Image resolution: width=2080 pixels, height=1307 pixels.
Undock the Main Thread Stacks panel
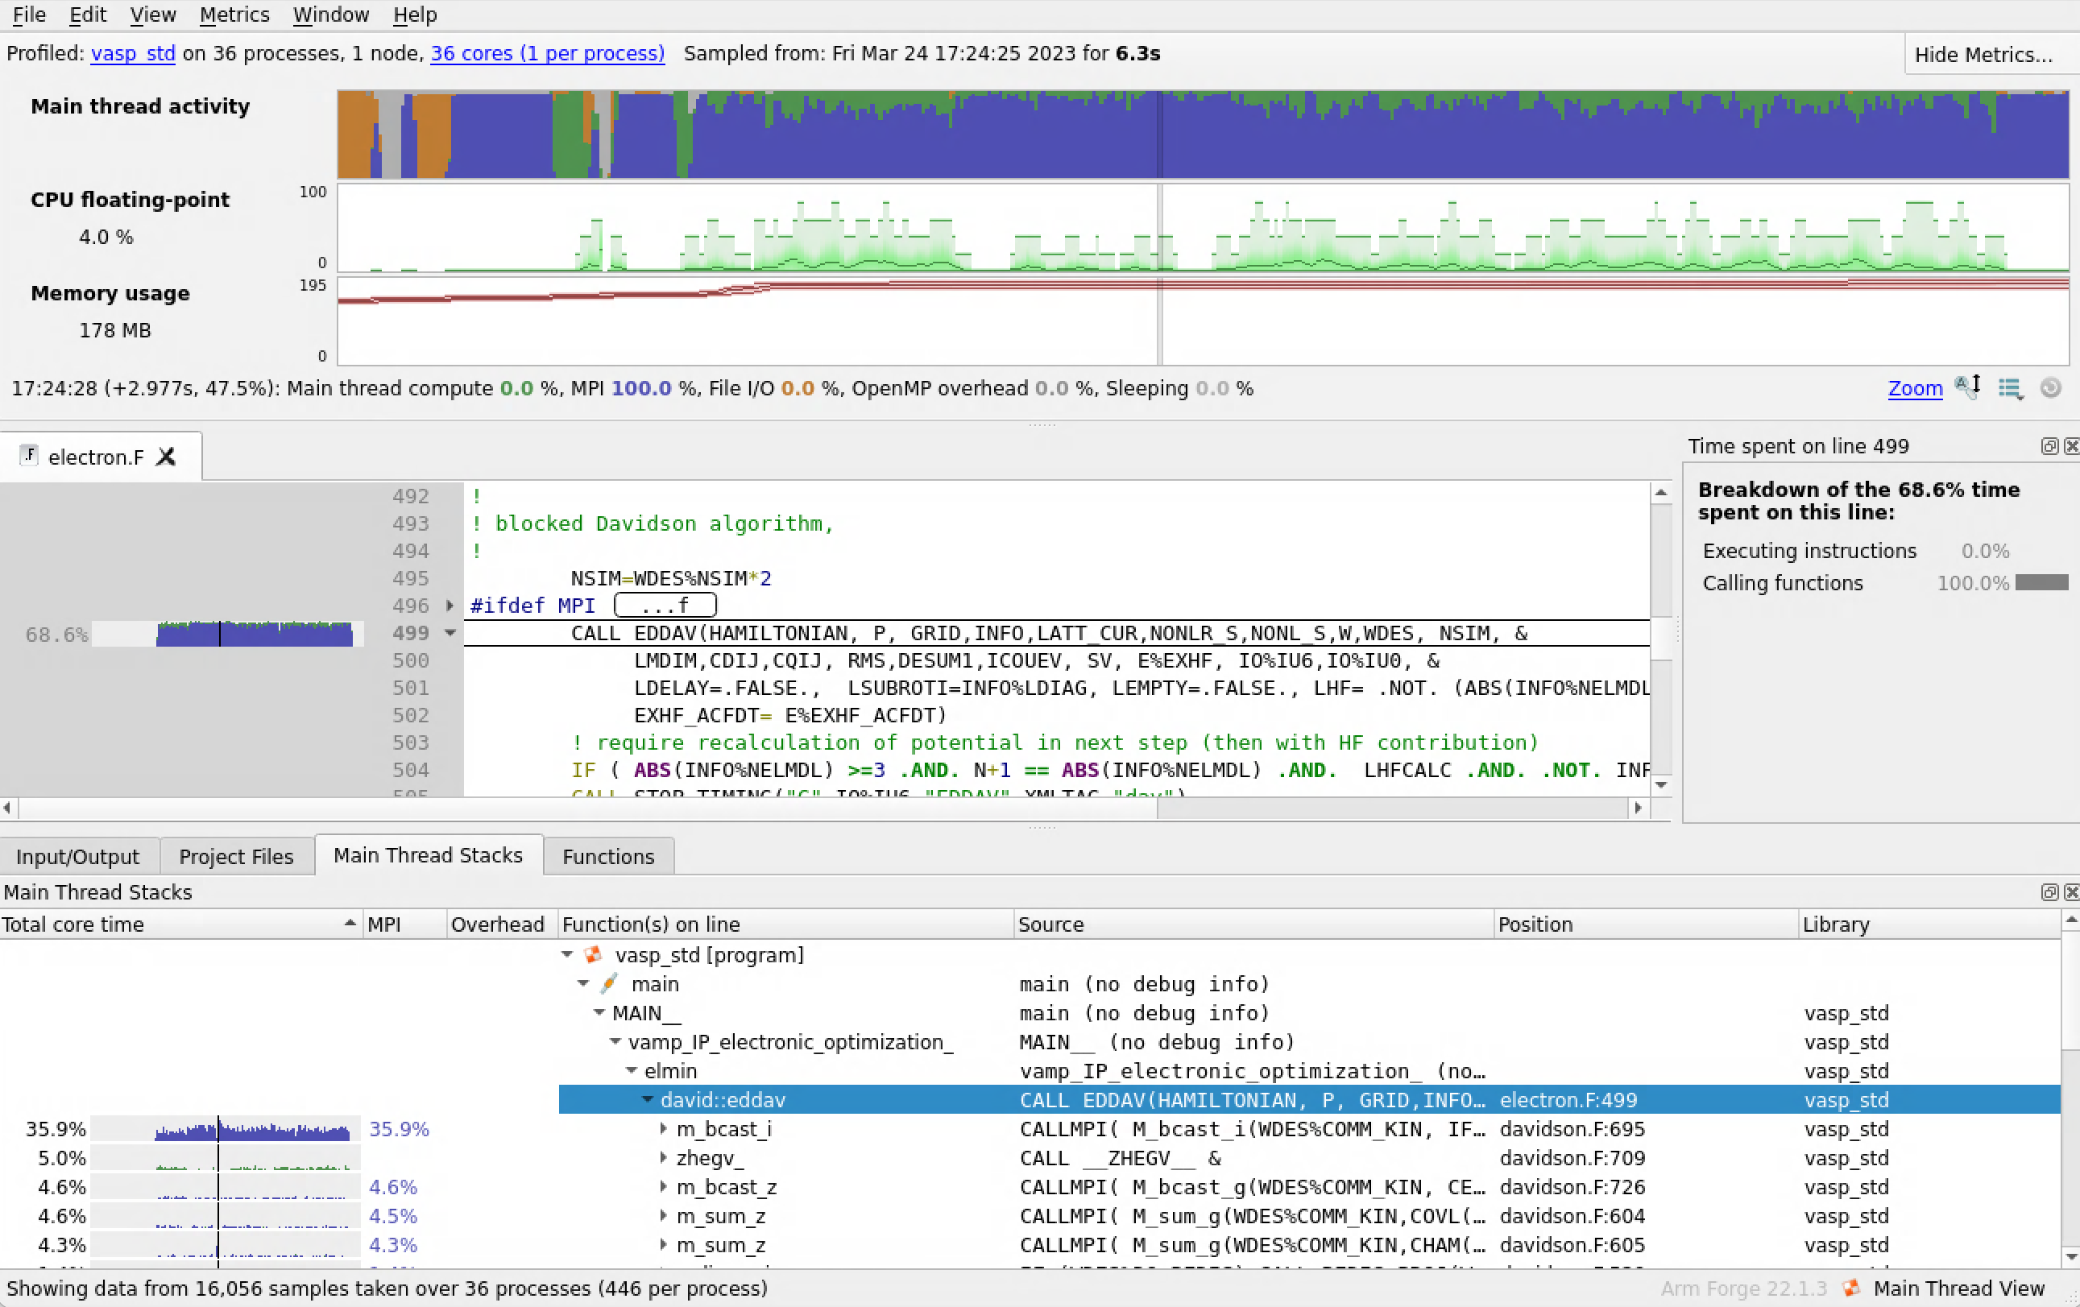click(x=2049, y=891)
